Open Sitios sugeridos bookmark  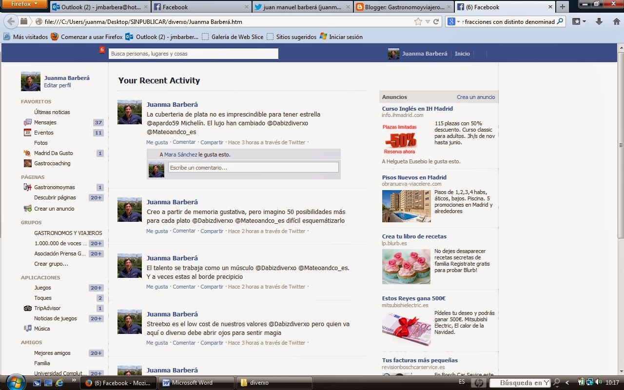[292, 37]
